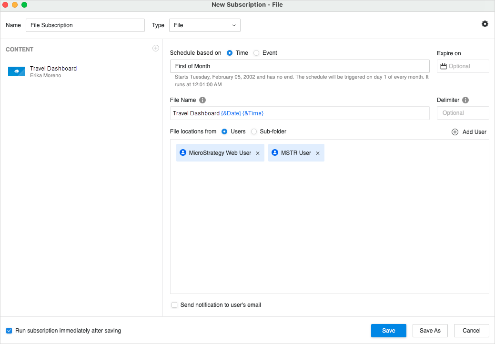Click the Save As button

tap(430, 331)
